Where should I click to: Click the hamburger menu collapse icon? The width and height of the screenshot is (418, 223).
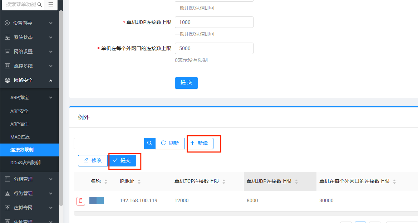click(x=51, y=5)
